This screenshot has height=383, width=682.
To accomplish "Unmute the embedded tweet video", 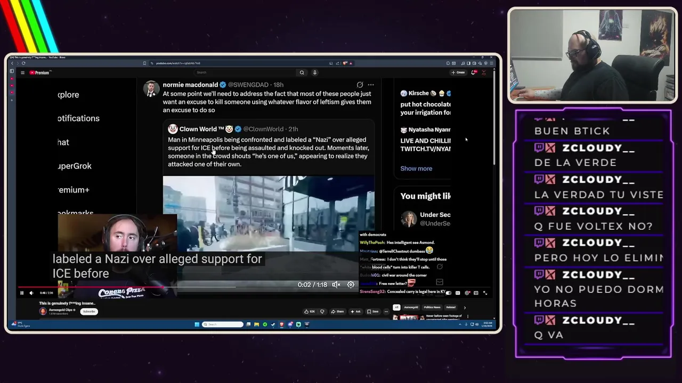I will click(x=336, y=285).
